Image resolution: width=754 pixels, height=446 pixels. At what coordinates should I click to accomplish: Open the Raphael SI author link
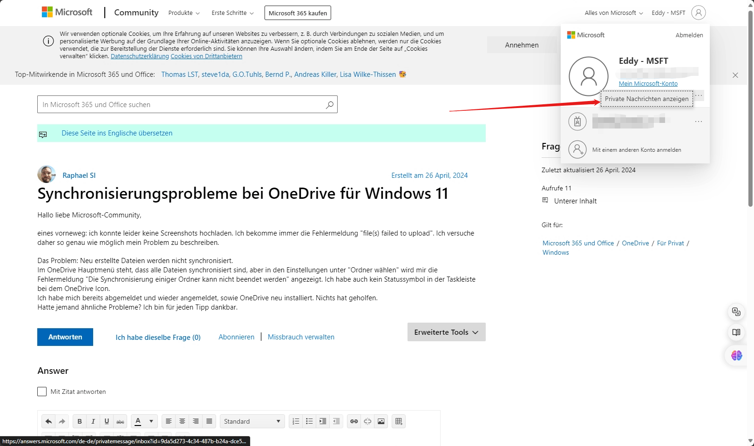click(x=79, y=176)
